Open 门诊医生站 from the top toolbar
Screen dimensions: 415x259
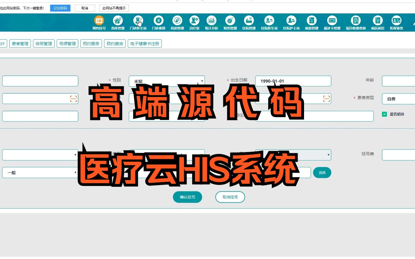pos(139,20)
